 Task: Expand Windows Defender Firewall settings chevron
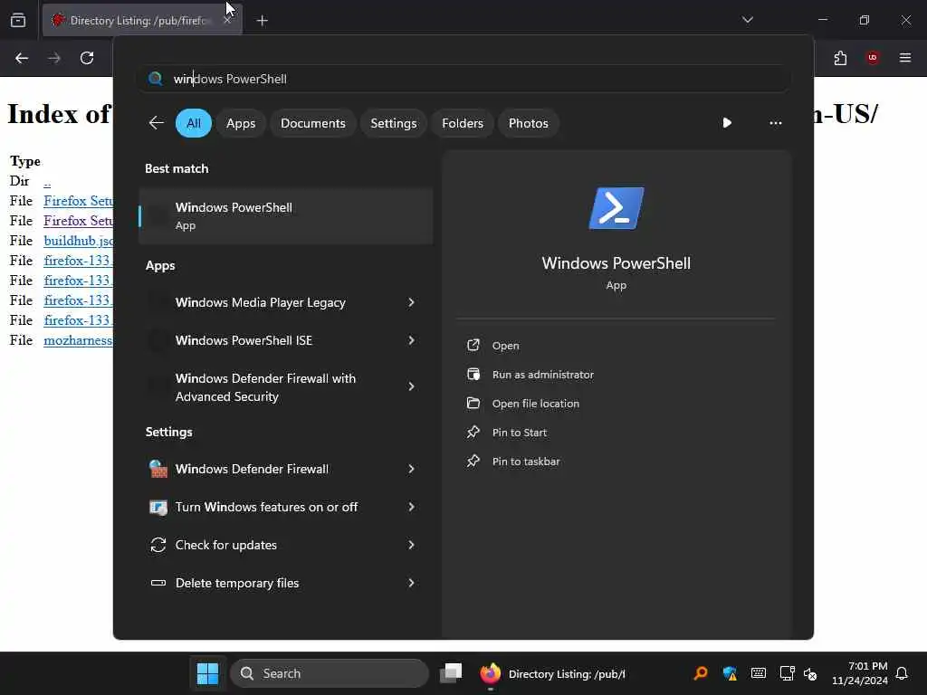412,469
